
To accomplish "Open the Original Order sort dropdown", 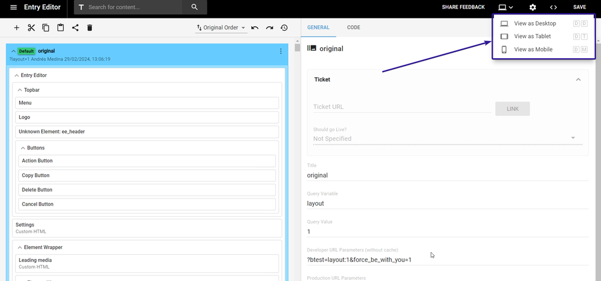I will [x=221, y=28].
